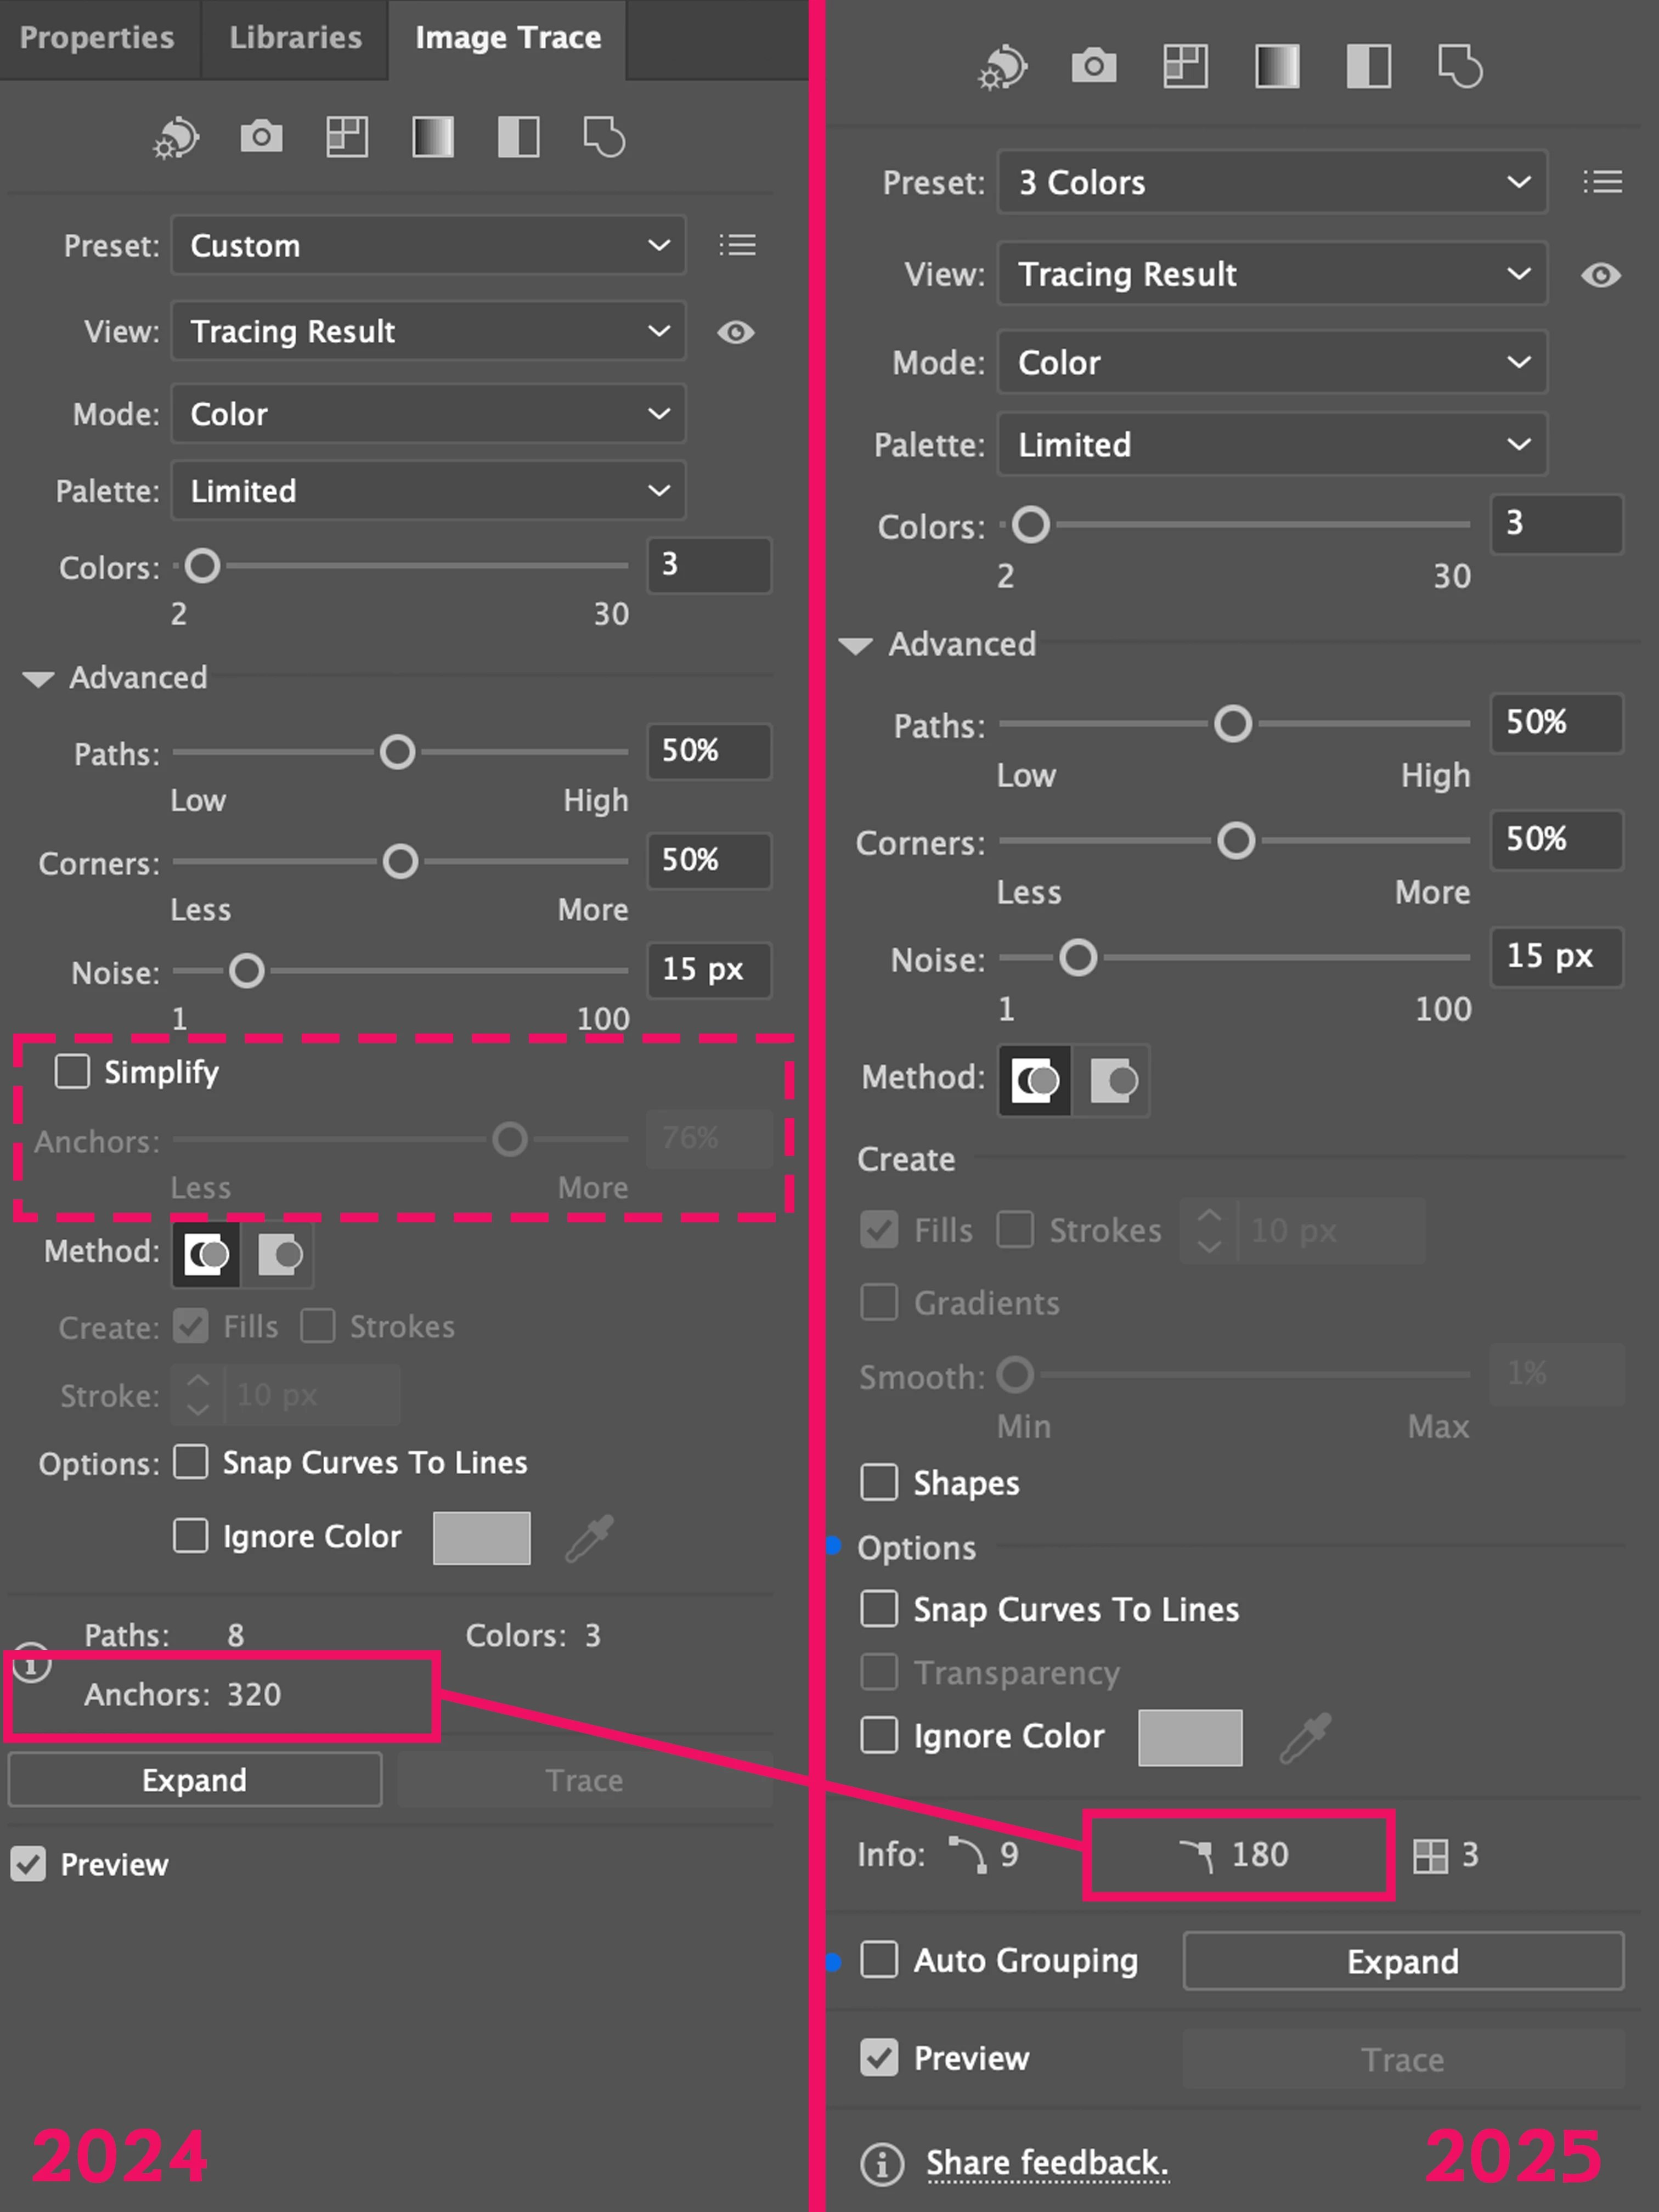Viewport: 1659px width, 2212px height.
Task: Pick ignore color with eyedropper in right panel
Action: 1306,1737
